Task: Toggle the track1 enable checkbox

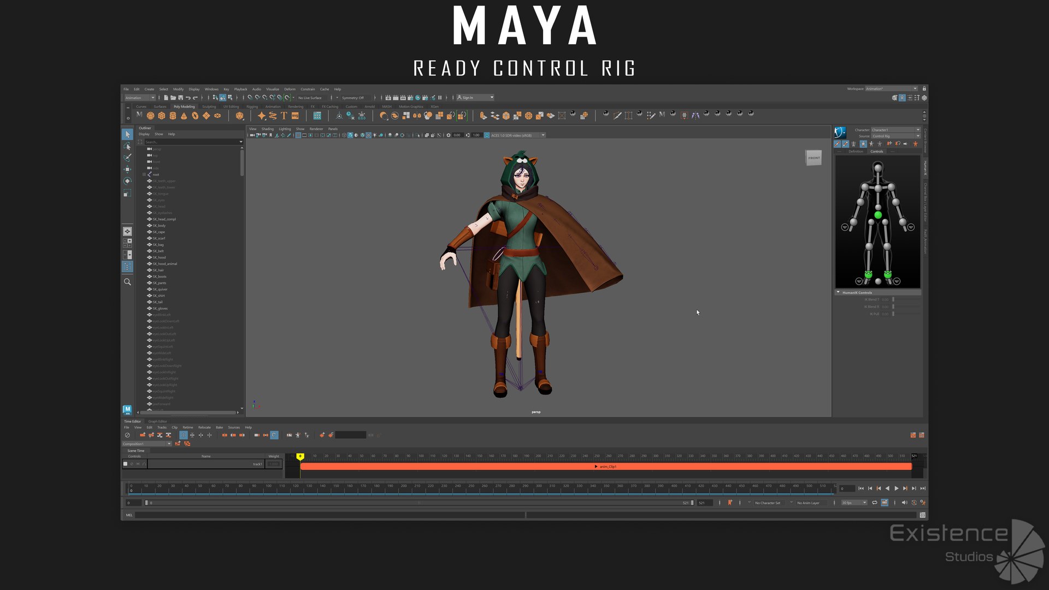Action: point(125,464)
